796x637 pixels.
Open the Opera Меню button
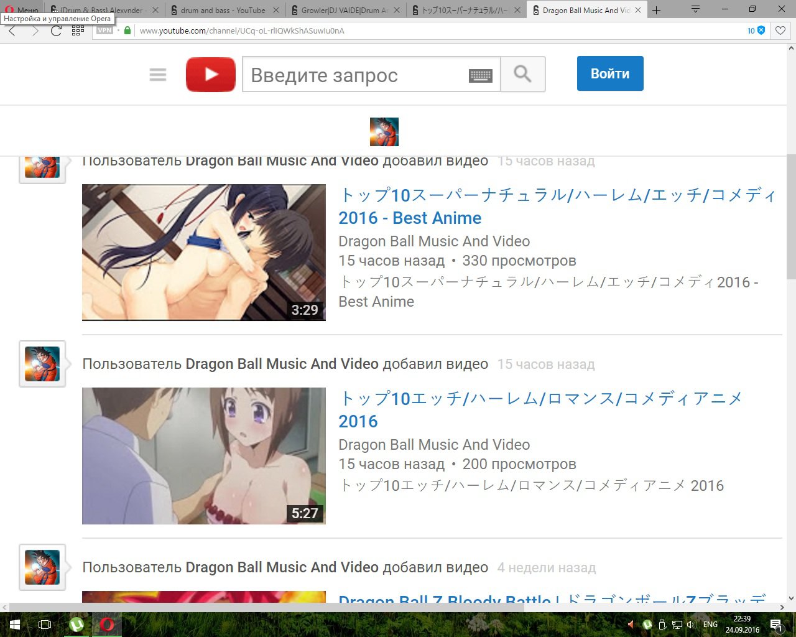click(22, 9)
